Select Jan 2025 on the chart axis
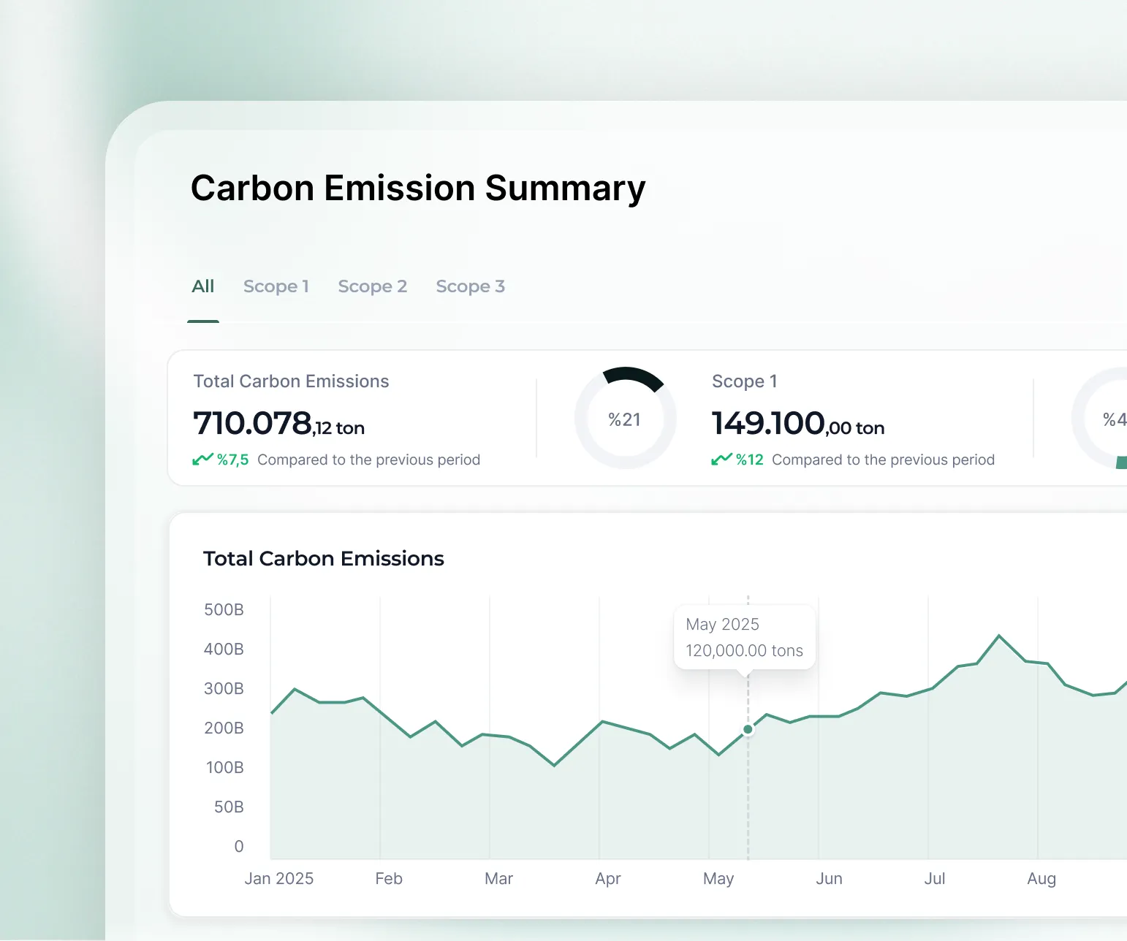Image resolution: width=1127 pixels, height=941 pixels. point(278,878)
